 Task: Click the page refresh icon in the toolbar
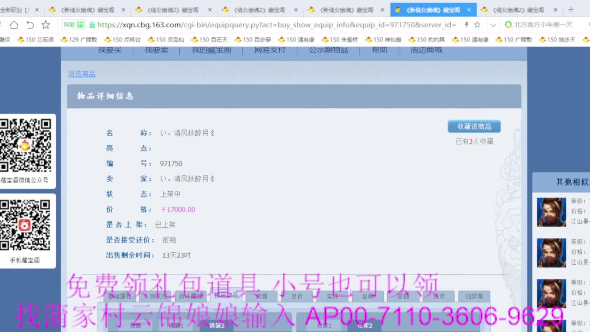[x=30, y=24]
